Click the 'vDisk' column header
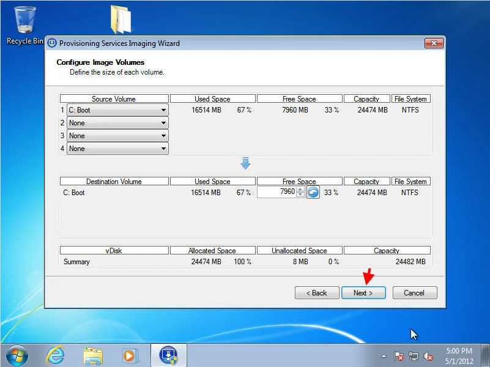Viewport: 490px width, 367px height. 114,251
